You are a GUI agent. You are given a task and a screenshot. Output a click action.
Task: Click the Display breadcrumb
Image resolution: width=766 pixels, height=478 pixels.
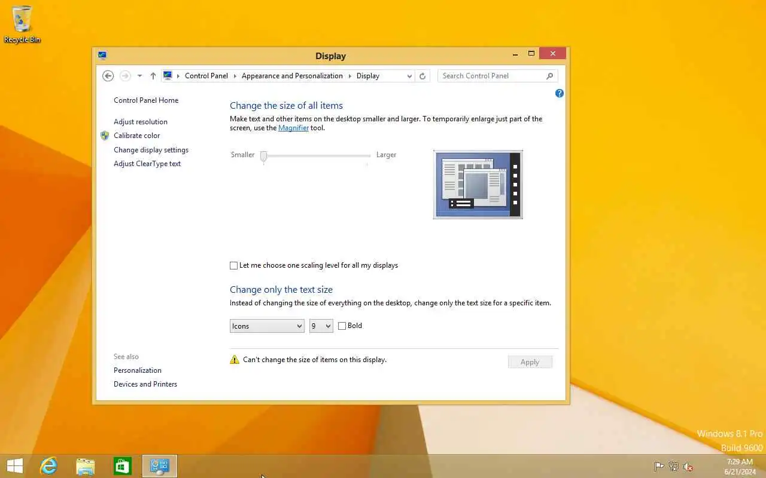[x=368, y=76]
